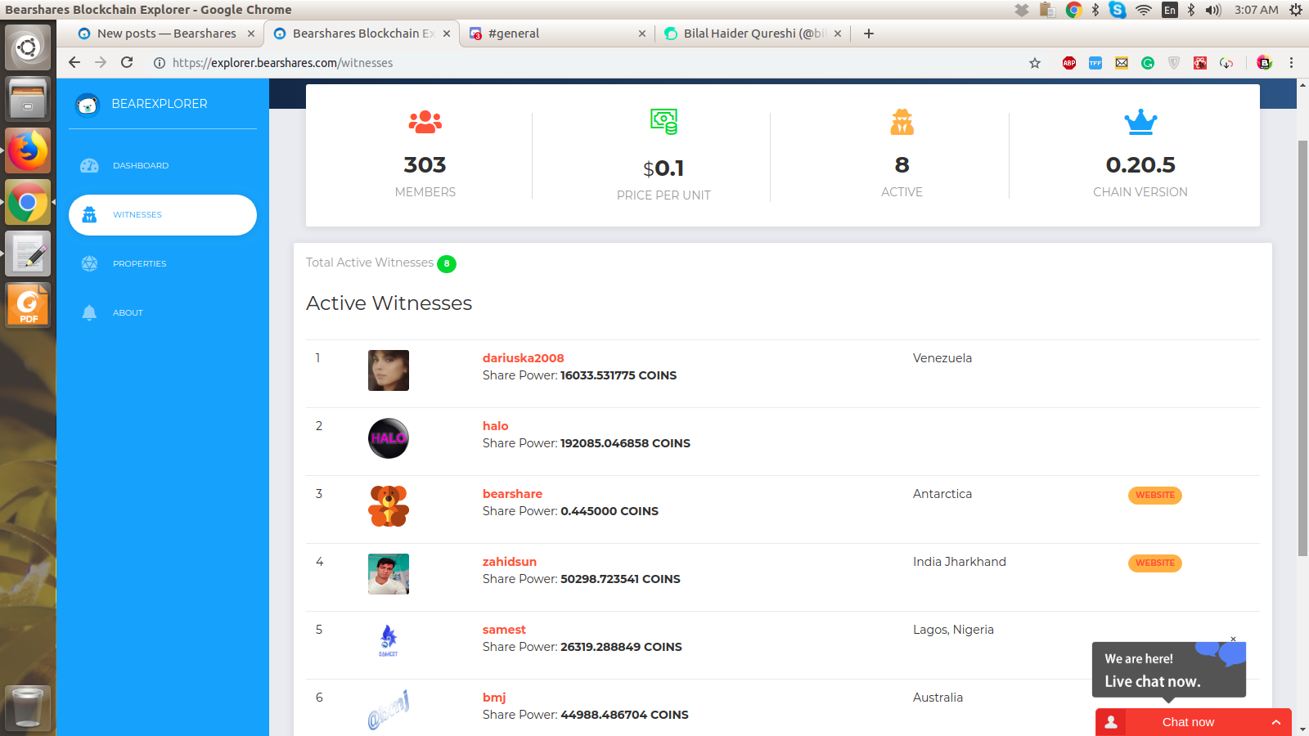The width and height of the screenshot is (1309, 736).
Task: Click the green Total Active Witnesses badge
Action: [447, 264]
